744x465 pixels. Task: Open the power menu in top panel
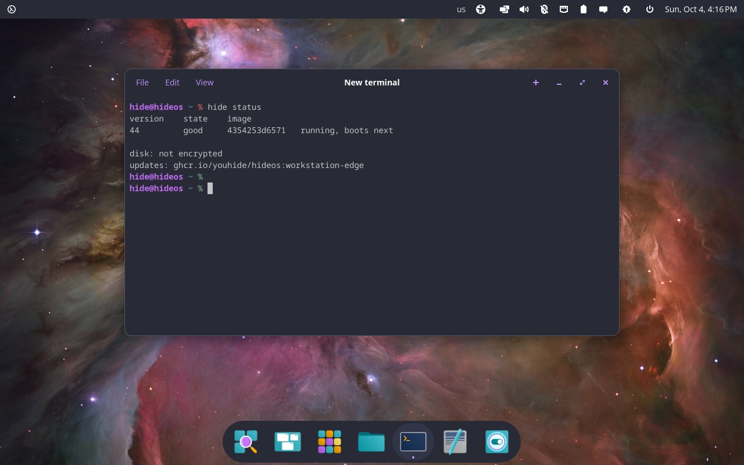click(x=649, y=9)
